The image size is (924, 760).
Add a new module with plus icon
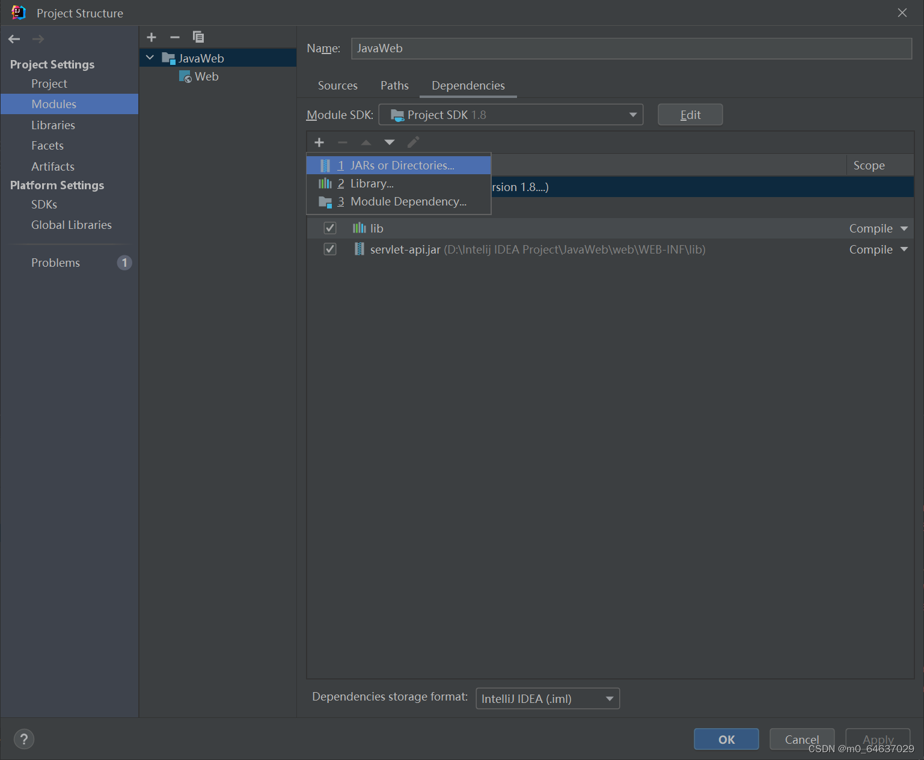(x=151, y=37)
